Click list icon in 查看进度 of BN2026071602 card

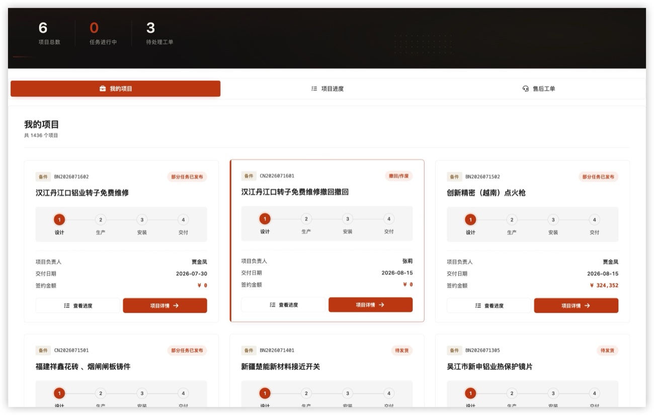pyautogui.click(x=67, y=306)
